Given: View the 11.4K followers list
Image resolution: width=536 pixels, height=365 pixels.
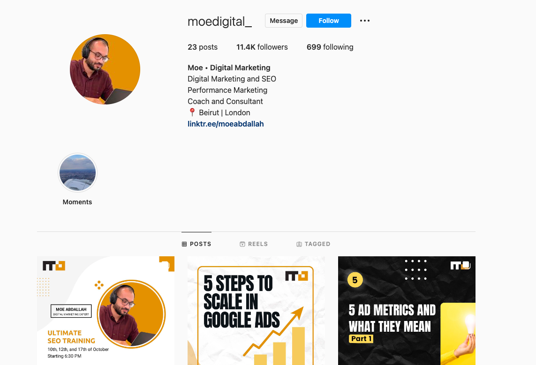Looking at the screenshot, I should 262,47.
